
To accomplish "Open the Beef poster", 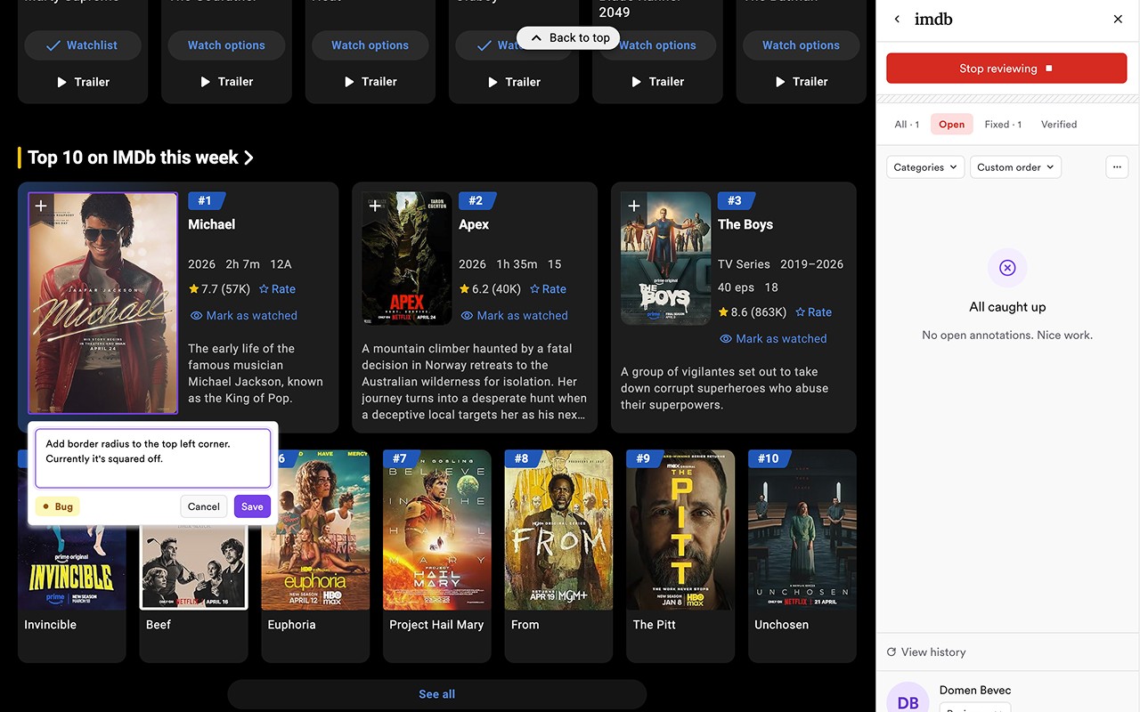I will (193, 567).
